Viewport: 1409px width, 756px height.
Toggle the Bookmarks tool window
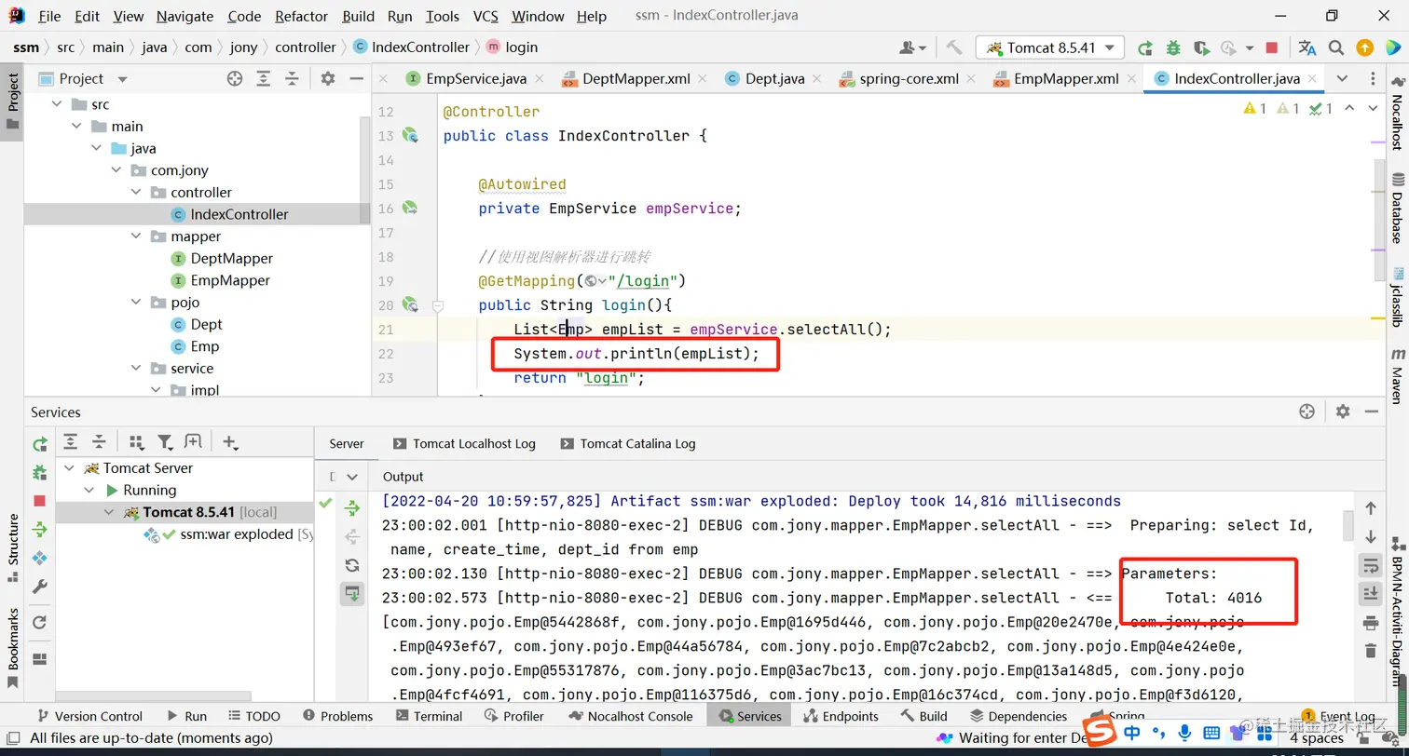coord(12,648)
